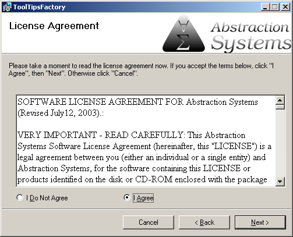Click the ToolTipsFactory title bar text
This screenshot has height=237, width=293.
click(39, 7)
